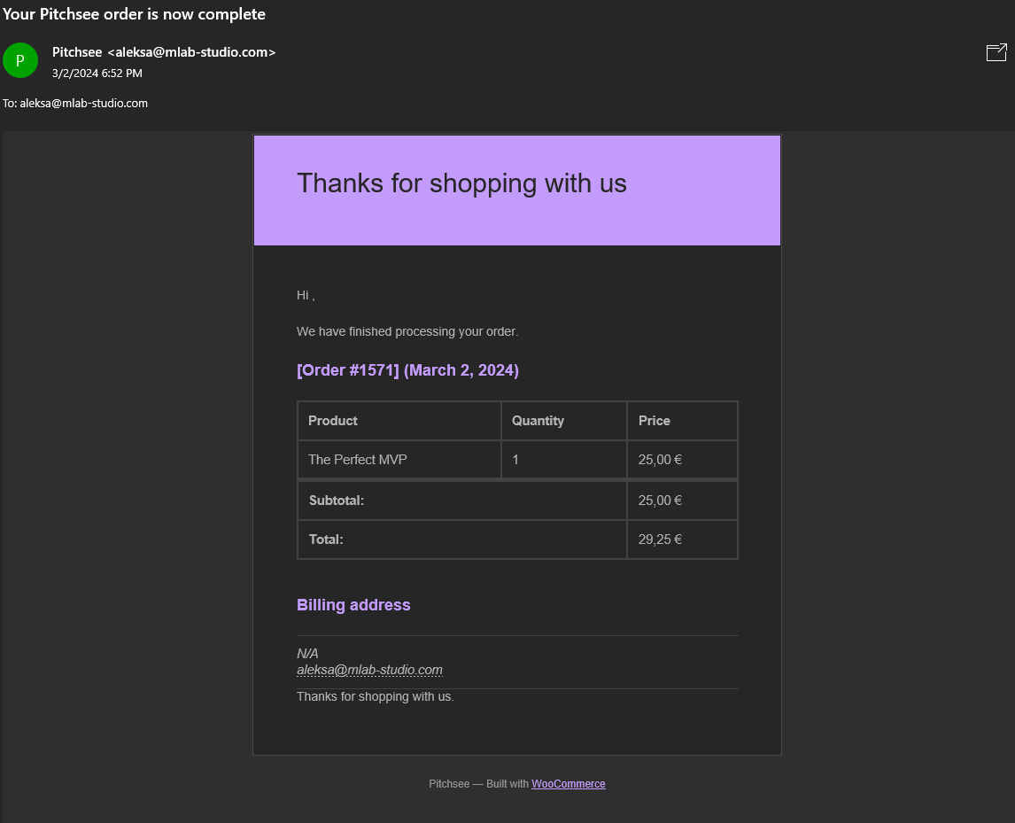Viewport: 1015px width, 823px height.
Task: Click the Quantity column header
Action: click(x=564, y=421)
